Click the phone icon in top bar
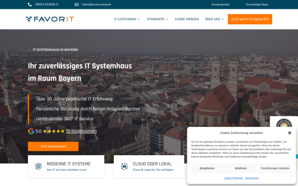This screenshot has width=298, height=186. click(30, 4)
